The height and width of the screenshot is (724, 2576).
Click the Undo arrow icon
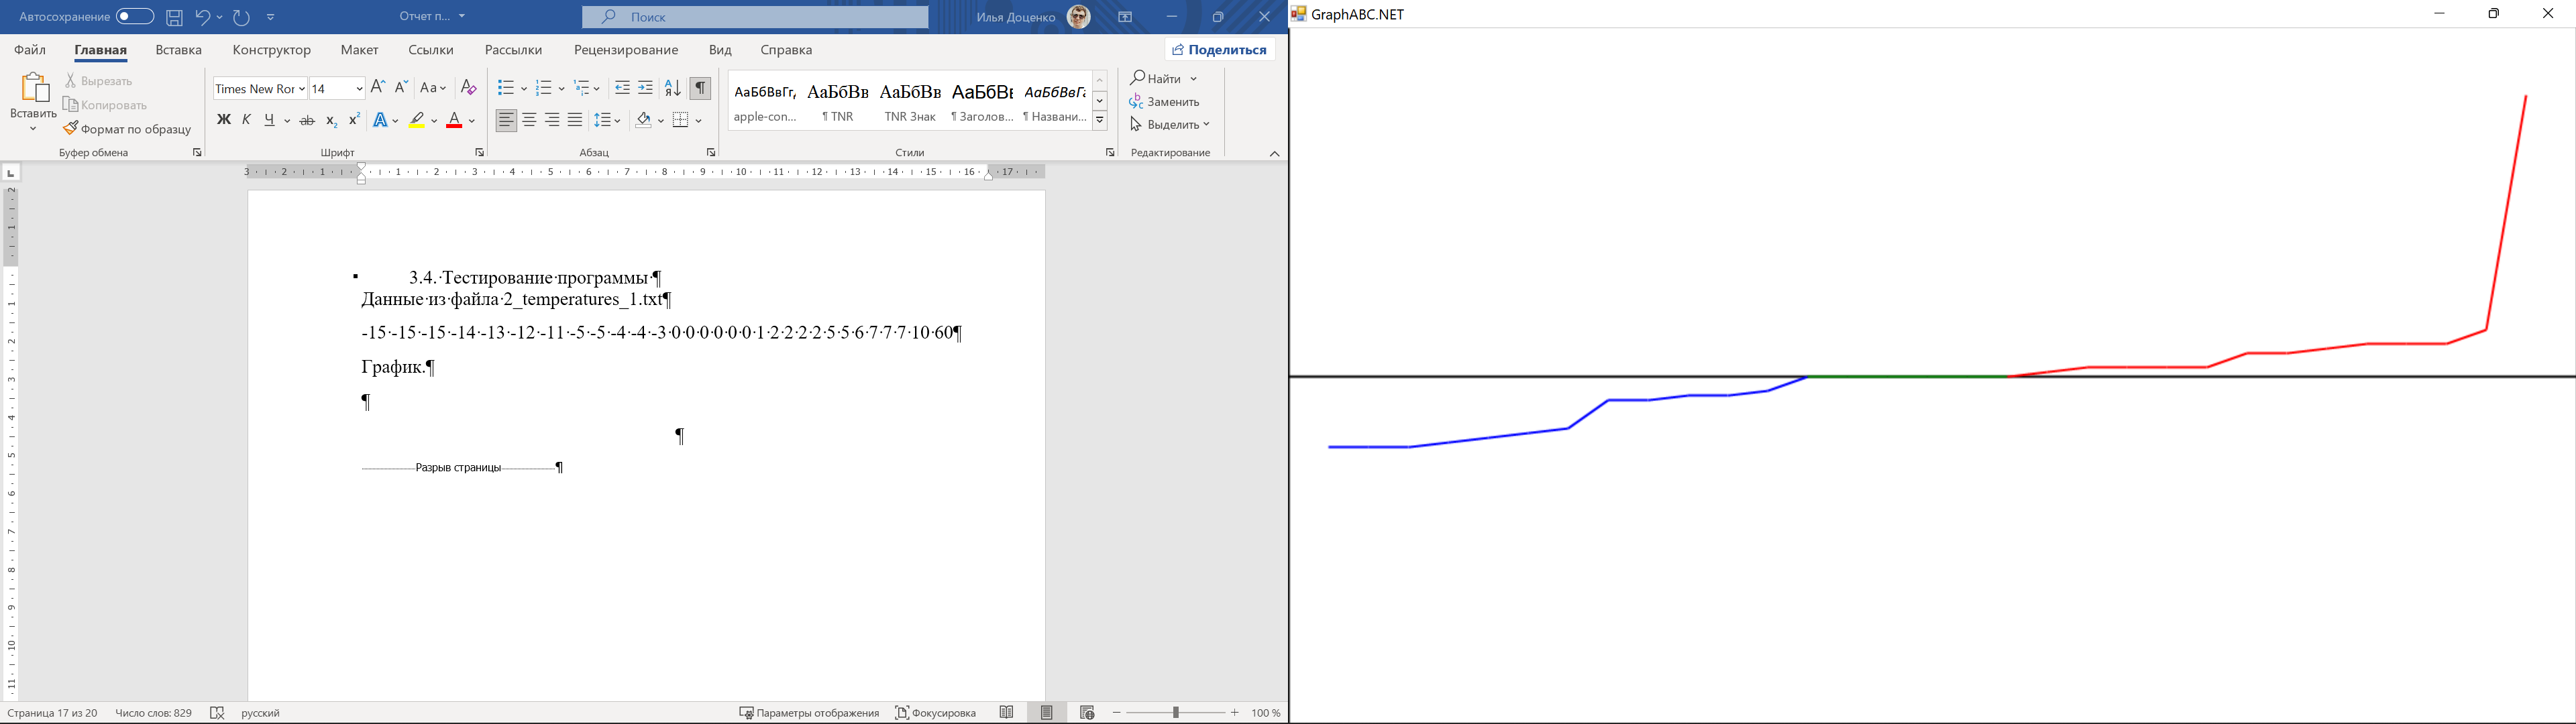[203, 17]
